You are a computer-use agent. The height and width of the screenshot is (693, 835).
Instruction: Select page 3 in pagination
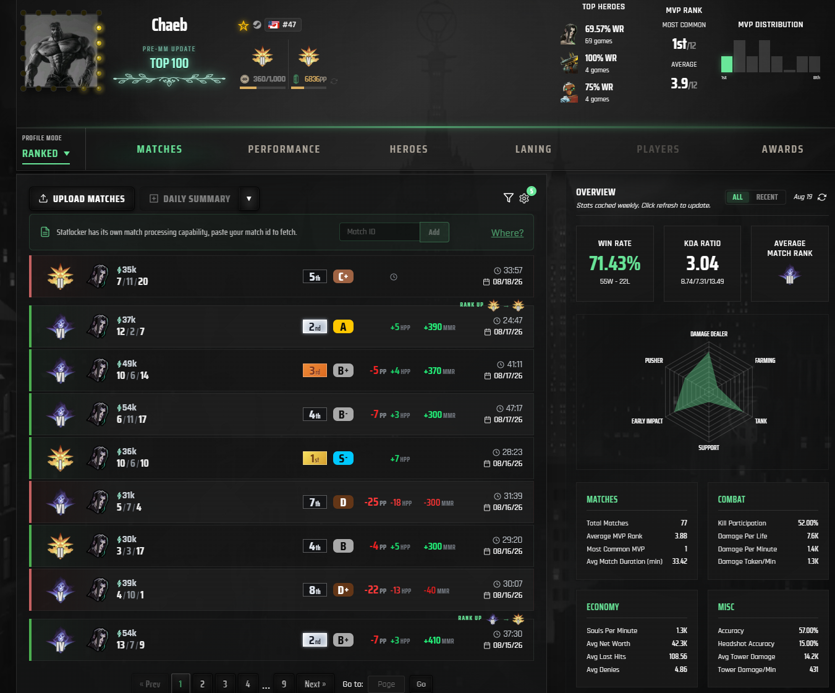pos(225,684)
